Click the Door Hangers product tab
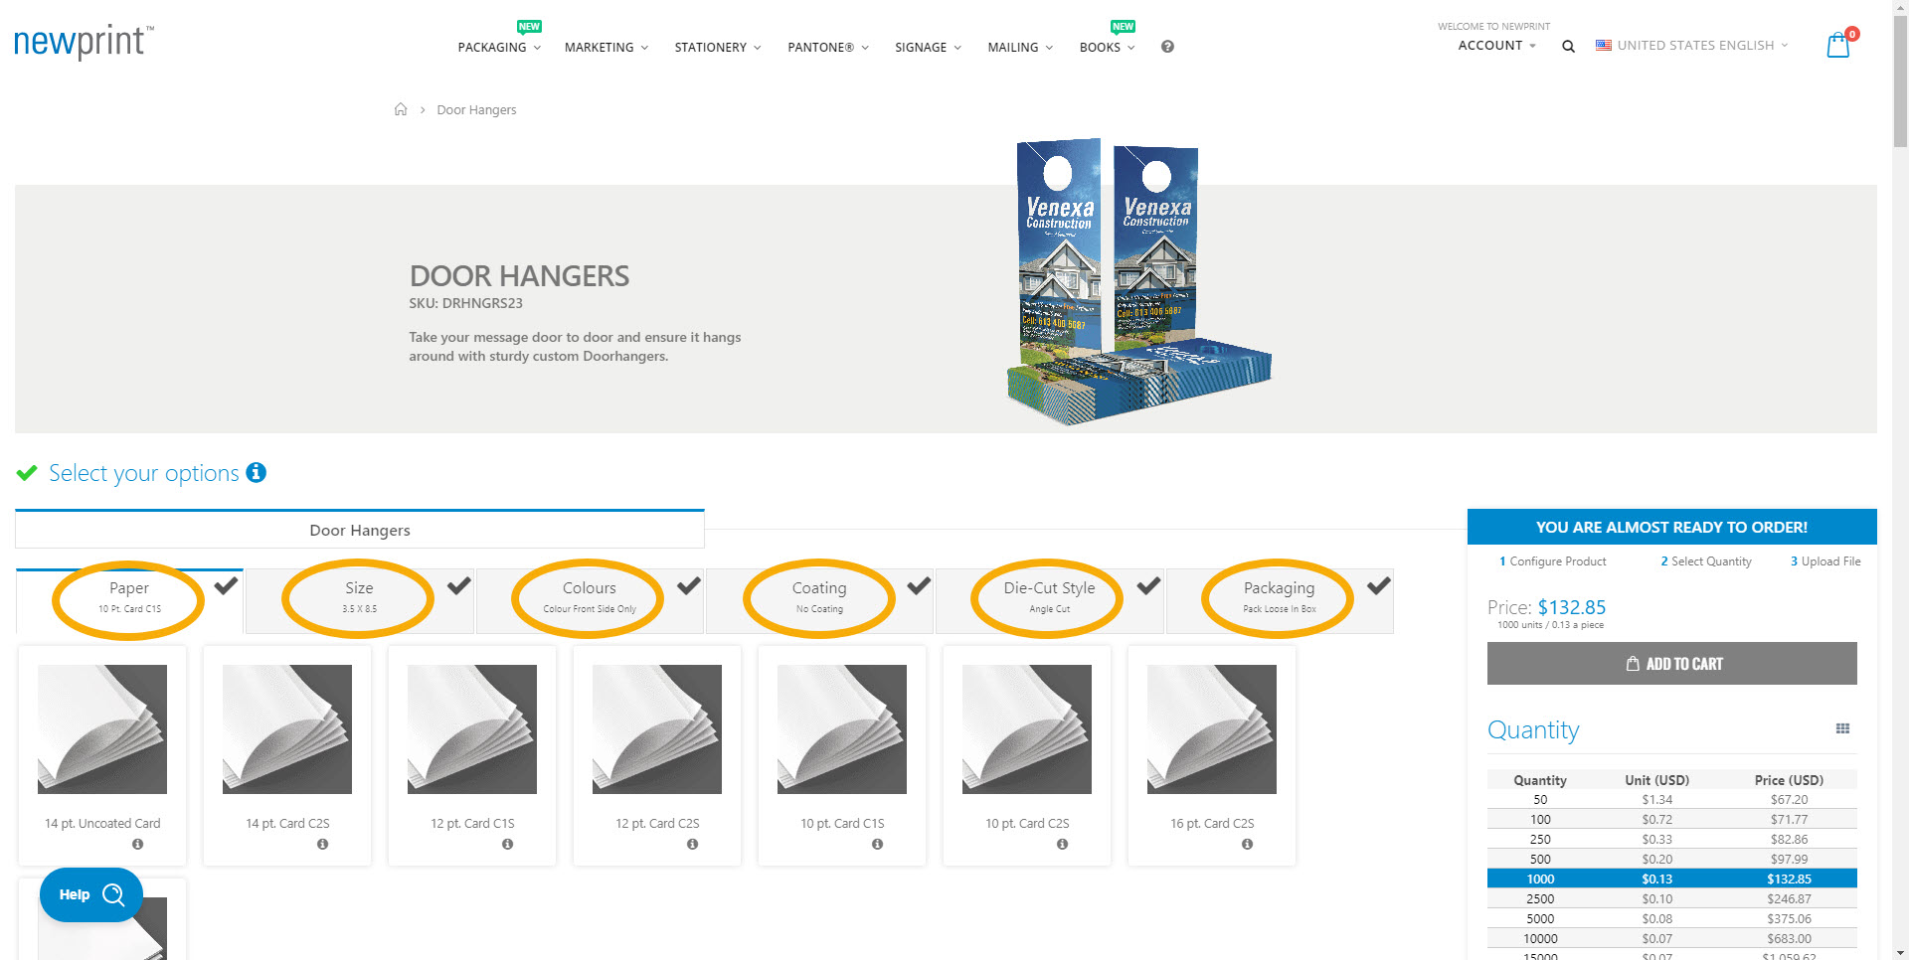The image size is (1909, 960). (360, 530)
